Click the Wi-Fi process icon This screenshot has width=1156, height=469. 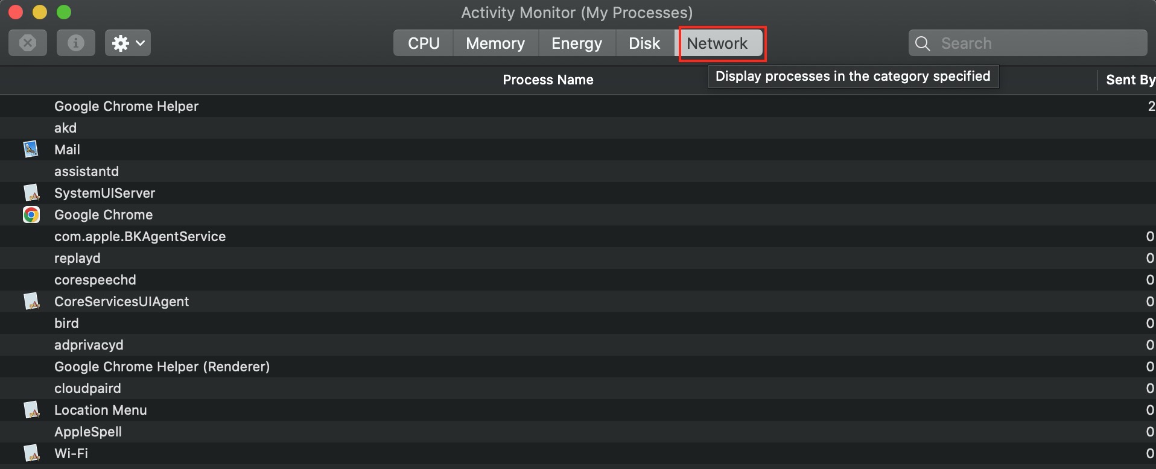(31, 453)
